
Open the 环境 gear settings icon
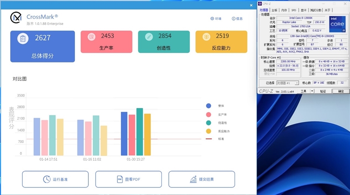coord(212,18)
